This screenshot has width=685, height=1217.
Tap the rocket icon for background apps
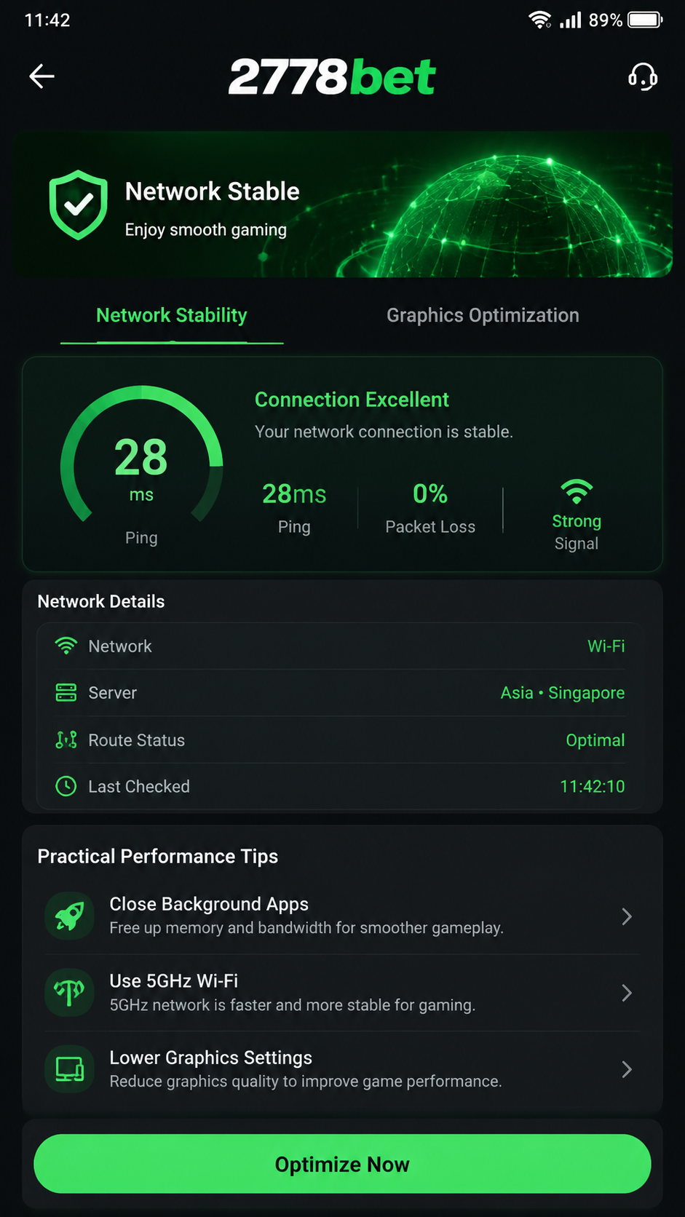click(x=70, y=916)
